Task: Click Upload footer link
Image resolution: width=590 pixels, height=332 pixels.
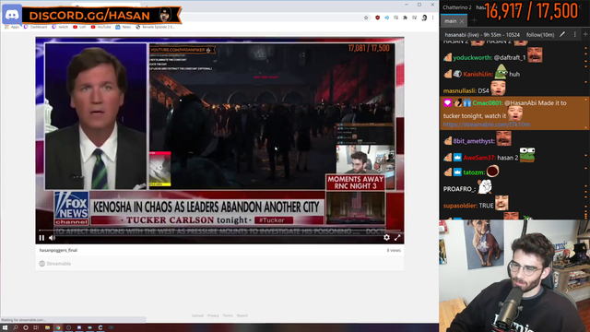Action: [197, 315]
